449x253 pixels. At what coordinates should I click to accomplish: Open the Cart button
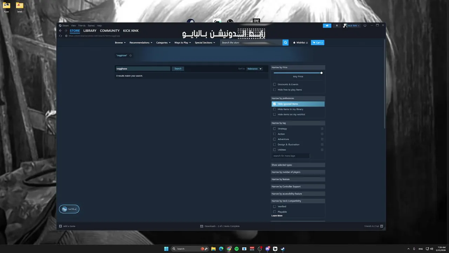[x=317, y=43]
